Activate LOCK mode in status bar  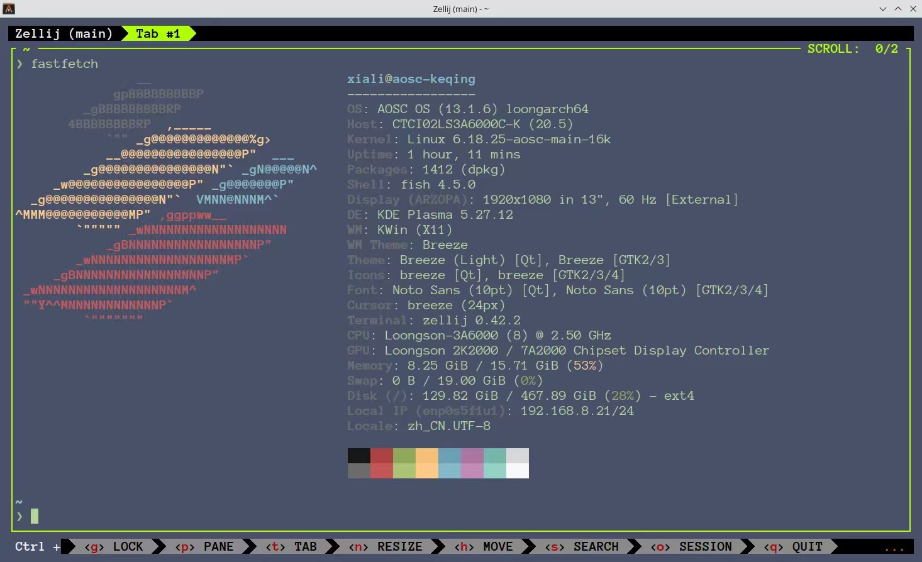114,546
